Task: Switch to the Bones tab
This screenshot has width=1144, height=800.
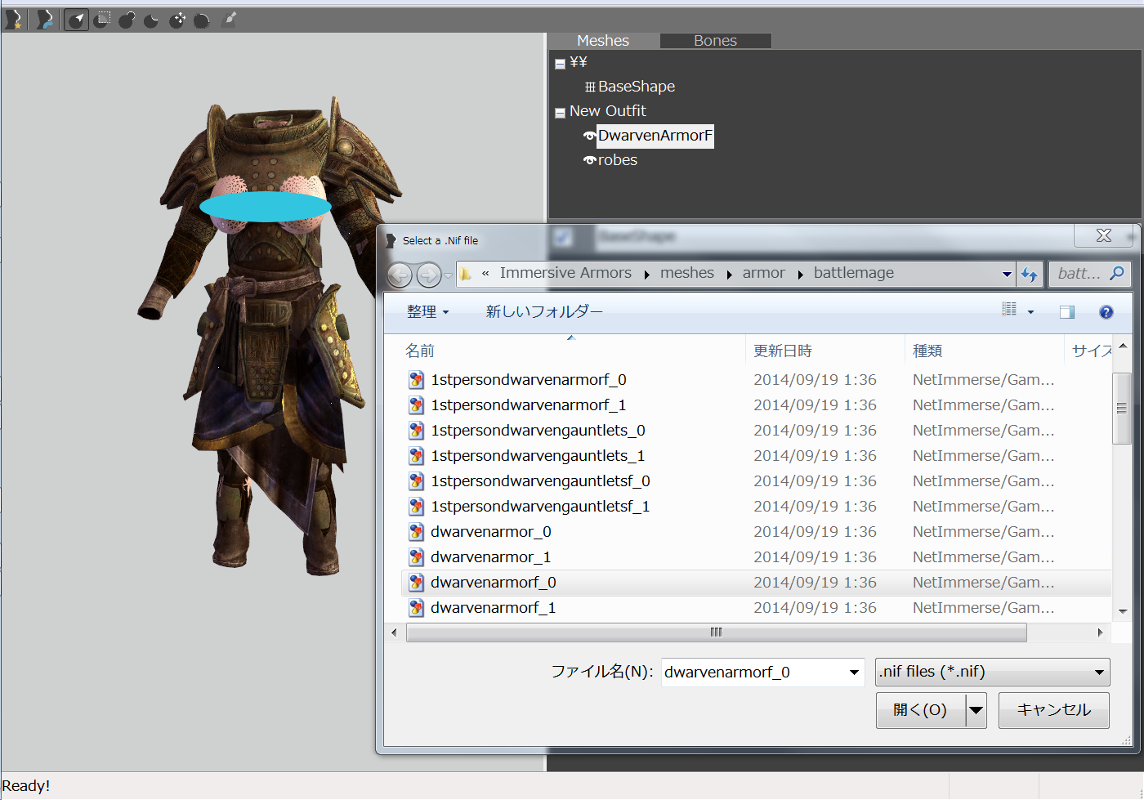Action: coord(715,41)
